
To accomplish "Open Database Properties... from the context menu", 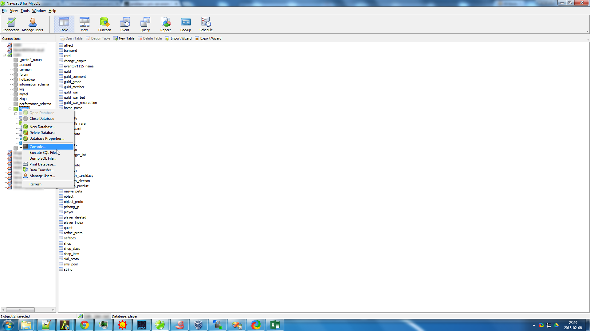I will (x=48, y=139).
